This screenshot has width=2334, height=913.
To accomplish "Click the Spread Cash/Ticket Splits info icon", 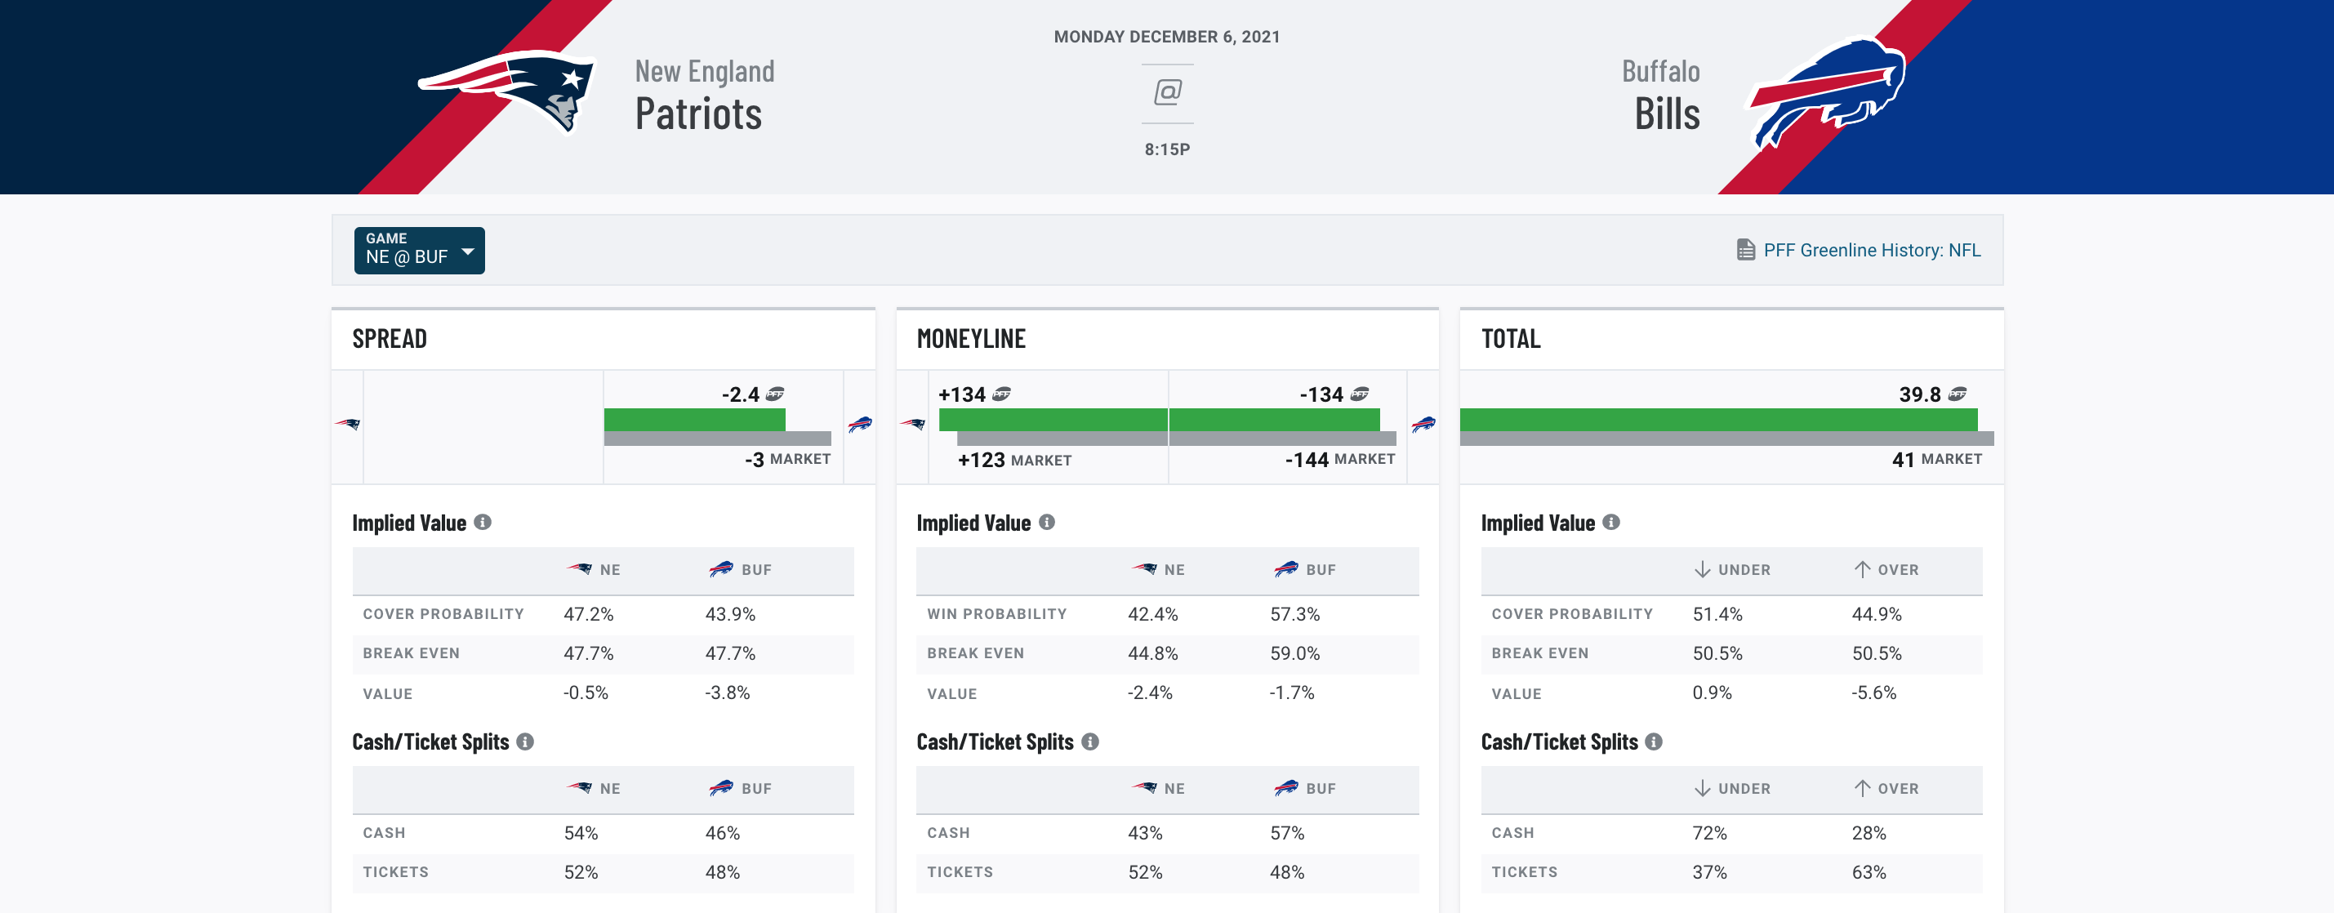I will click(x=525, y=741).
